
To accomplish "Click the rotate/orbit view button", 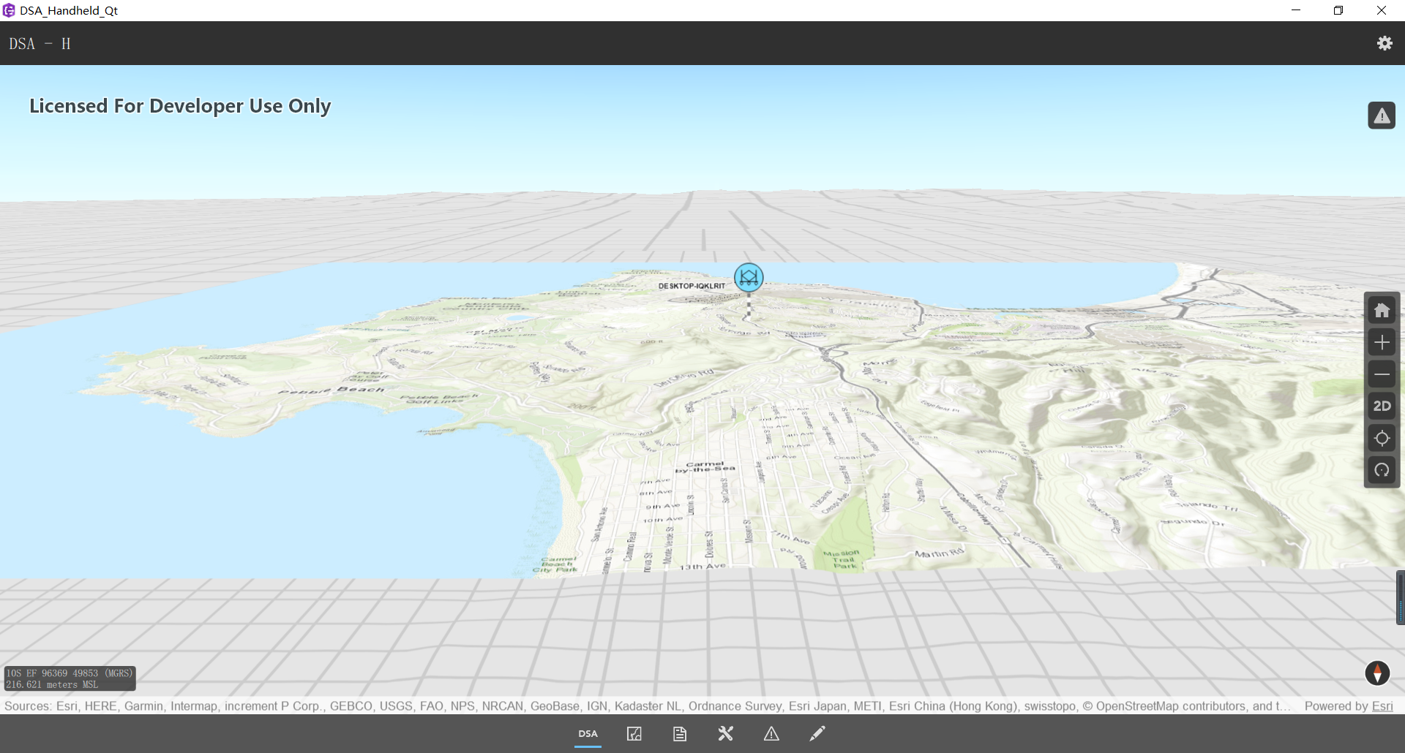I will click(x=1382, y=470).
